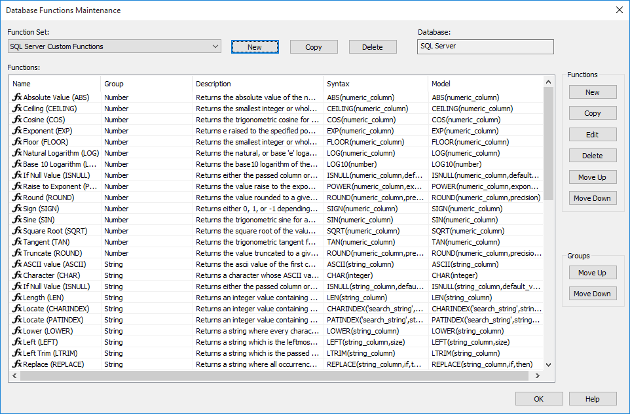Click the fx icon beside Absolute Value (ABS)
Screen dimensions: 630x414
[17, 97]
